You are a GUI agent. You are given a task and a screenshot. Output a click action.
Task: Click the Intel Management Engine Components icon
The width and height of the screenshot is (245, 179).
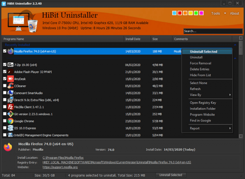click(10, 135)
